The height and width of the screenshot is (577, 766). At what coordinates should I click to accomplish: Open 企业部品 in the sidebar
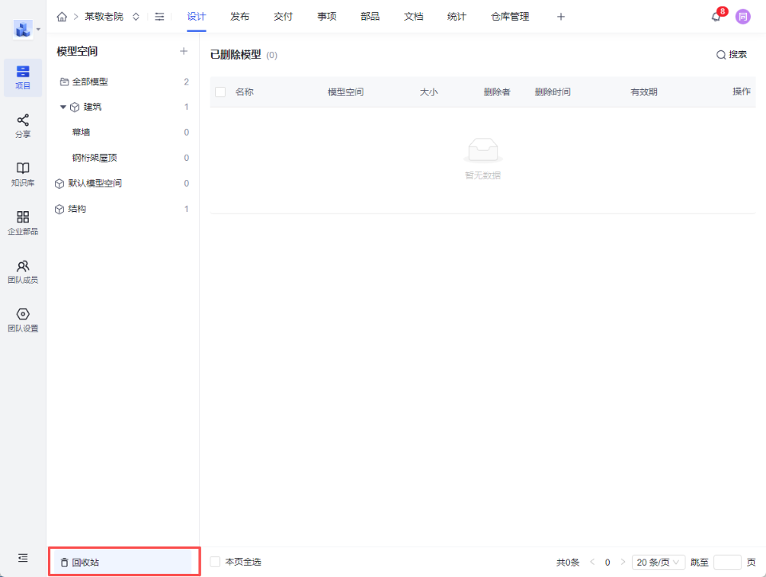pos(23,222)
